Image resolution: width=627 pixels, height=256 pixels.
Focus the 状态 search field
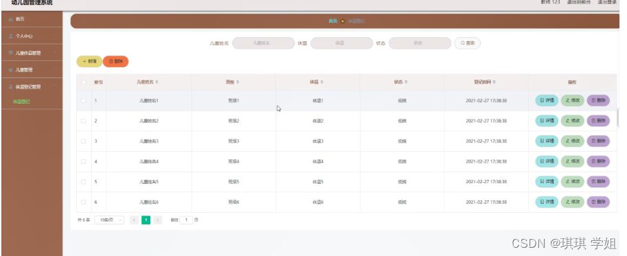click(420, 43)
